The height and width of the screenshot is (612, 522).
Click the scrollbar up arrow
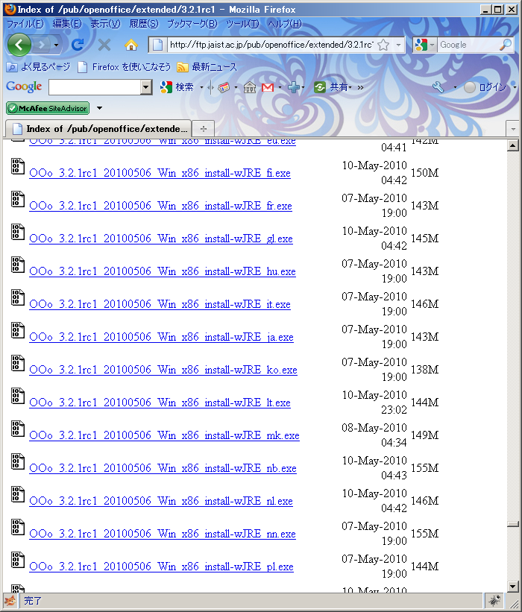[512, 145]
